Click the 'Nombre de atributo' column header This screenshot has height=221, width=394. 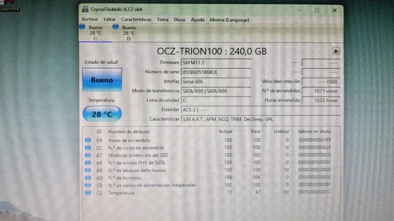point(129,132)
